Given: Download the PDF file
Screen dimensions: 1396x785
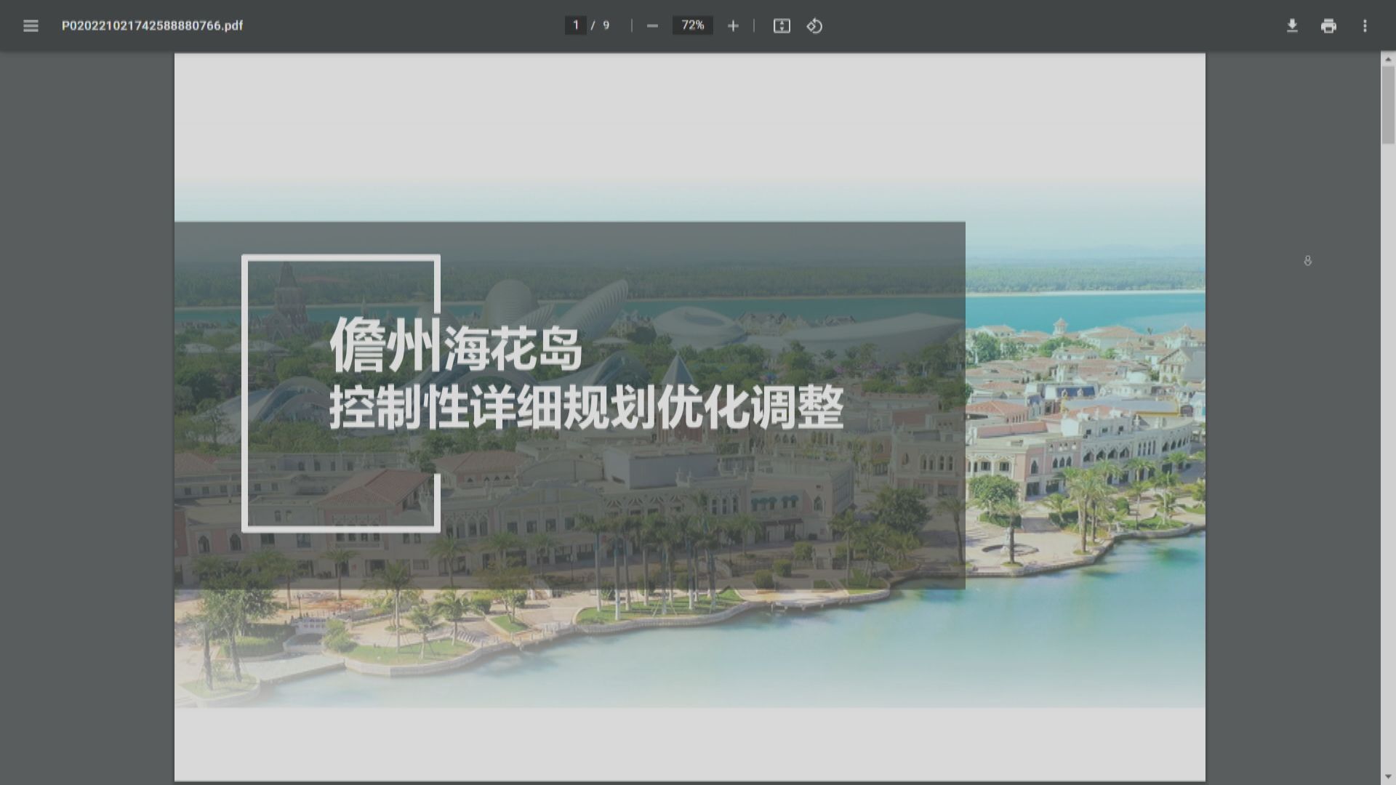Looking at the screenshot, I should [x=1293, y=25].
